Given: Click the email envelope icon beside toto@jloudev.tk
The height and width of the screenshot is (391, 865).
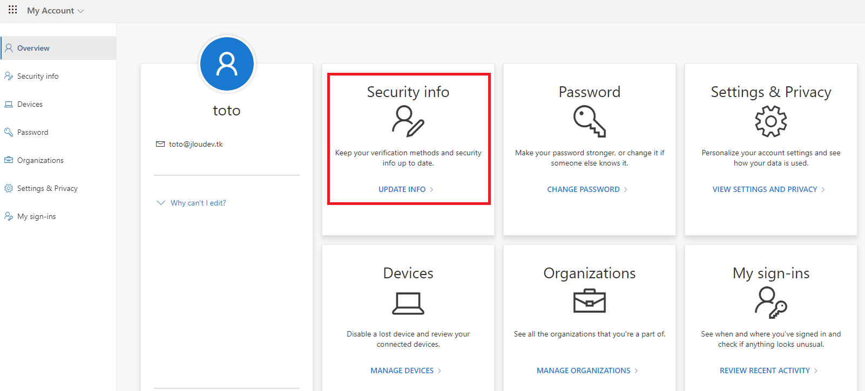Looking at the screenshot, I should click(x=160, y=144).
